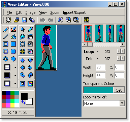Click the shift image down arrow
The width and height of the screenshot is (130, 122).
[x=30, y=60]
